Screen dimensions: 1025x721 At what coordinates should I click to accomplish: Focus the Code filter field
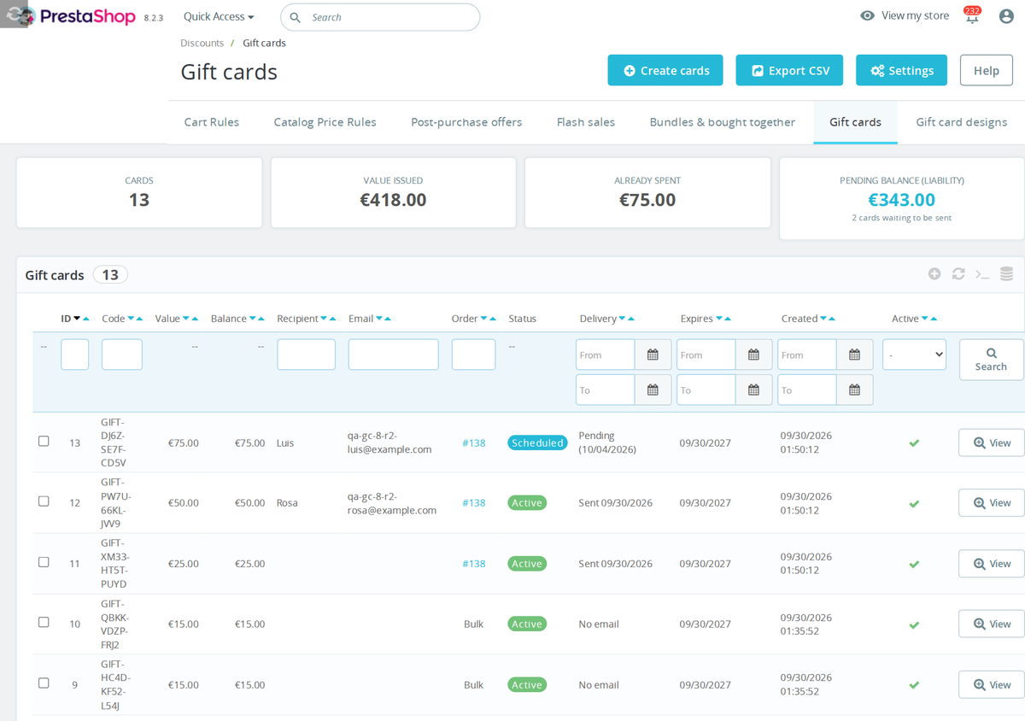point(122,355)
